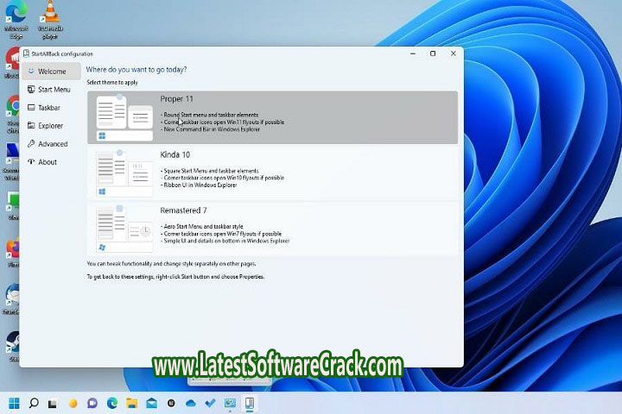Open File Explorer from the taskbar
Screen dimensions: 622x414
tap(132, 403)
